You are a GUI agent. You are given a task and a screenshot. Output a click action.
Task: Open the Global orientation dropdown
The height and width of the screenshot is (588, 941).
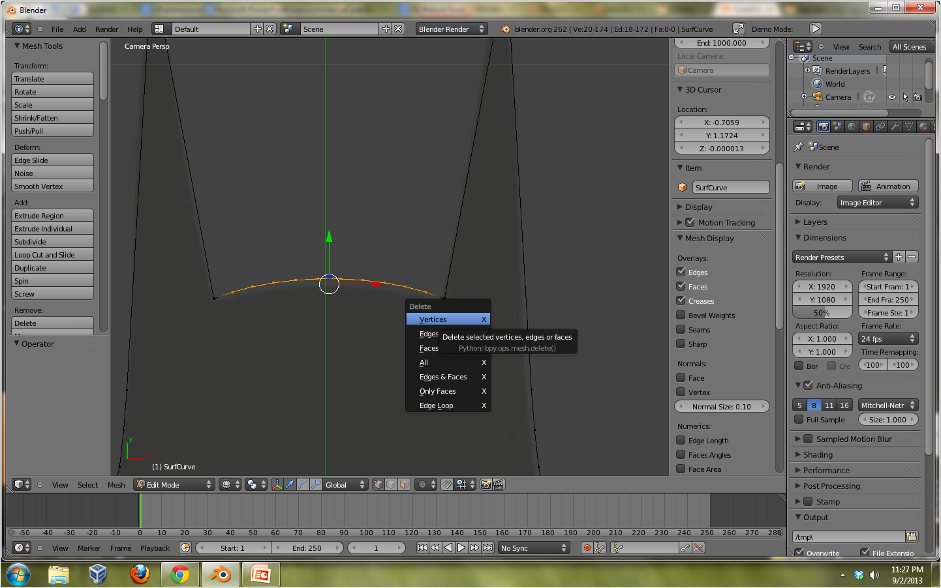click(346, 484)
